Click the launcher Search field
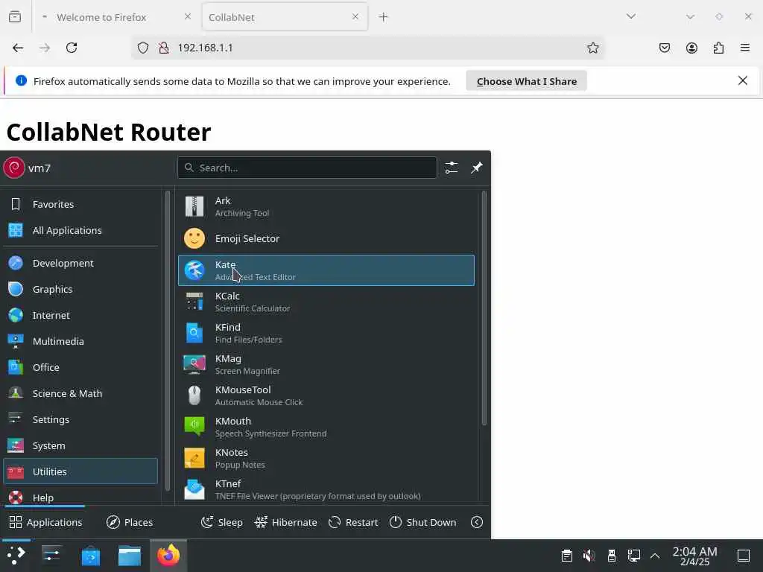The image size is (763, 572). click(x=307, y=168)
